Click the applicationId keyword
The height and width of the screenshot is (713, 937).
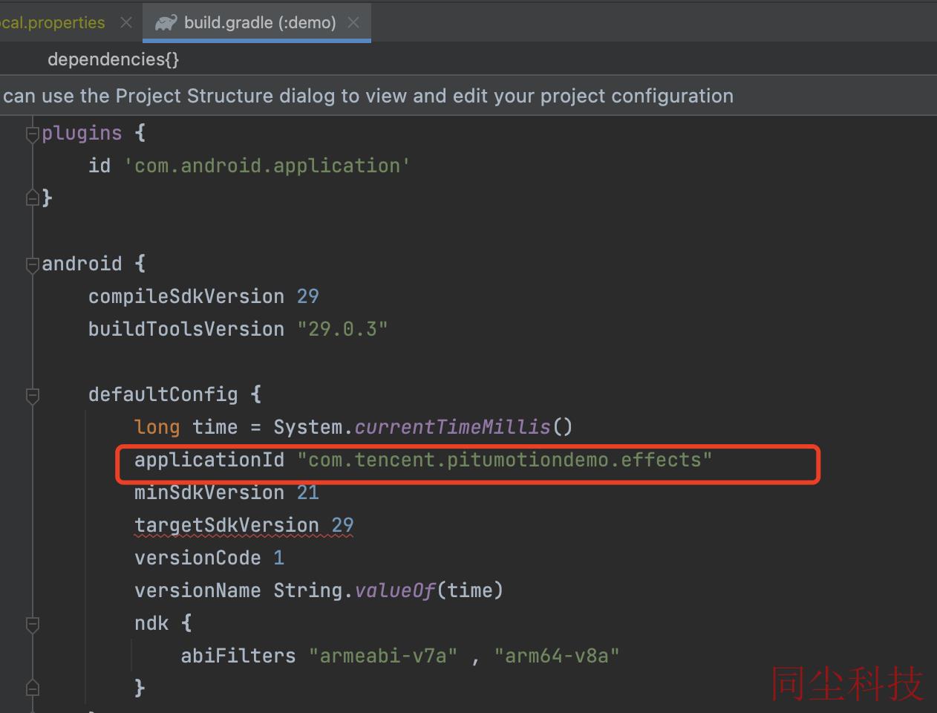(209, 460)
